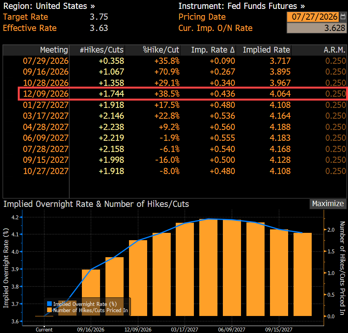Viewport: 348px width, 333px height.
Task: Click the Pricing Date field 07/27/2026
Action: (x=313, y=17)
